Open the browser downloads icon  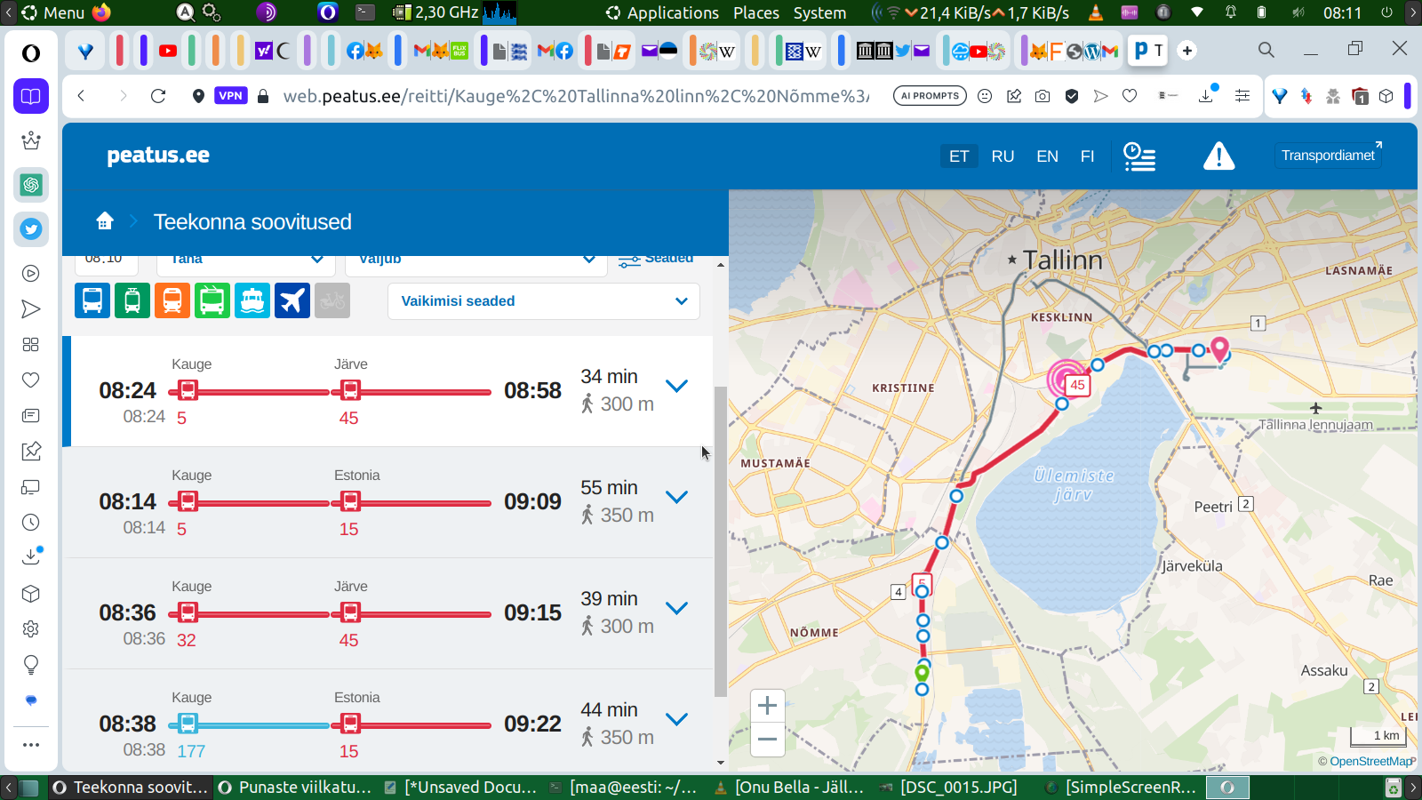point(1207,94)
